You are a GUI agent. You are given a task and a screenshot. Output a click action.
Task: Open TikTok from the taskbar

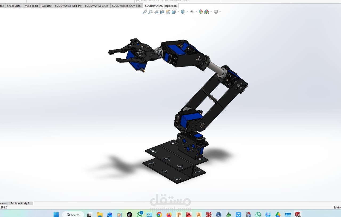coord(129,215)
